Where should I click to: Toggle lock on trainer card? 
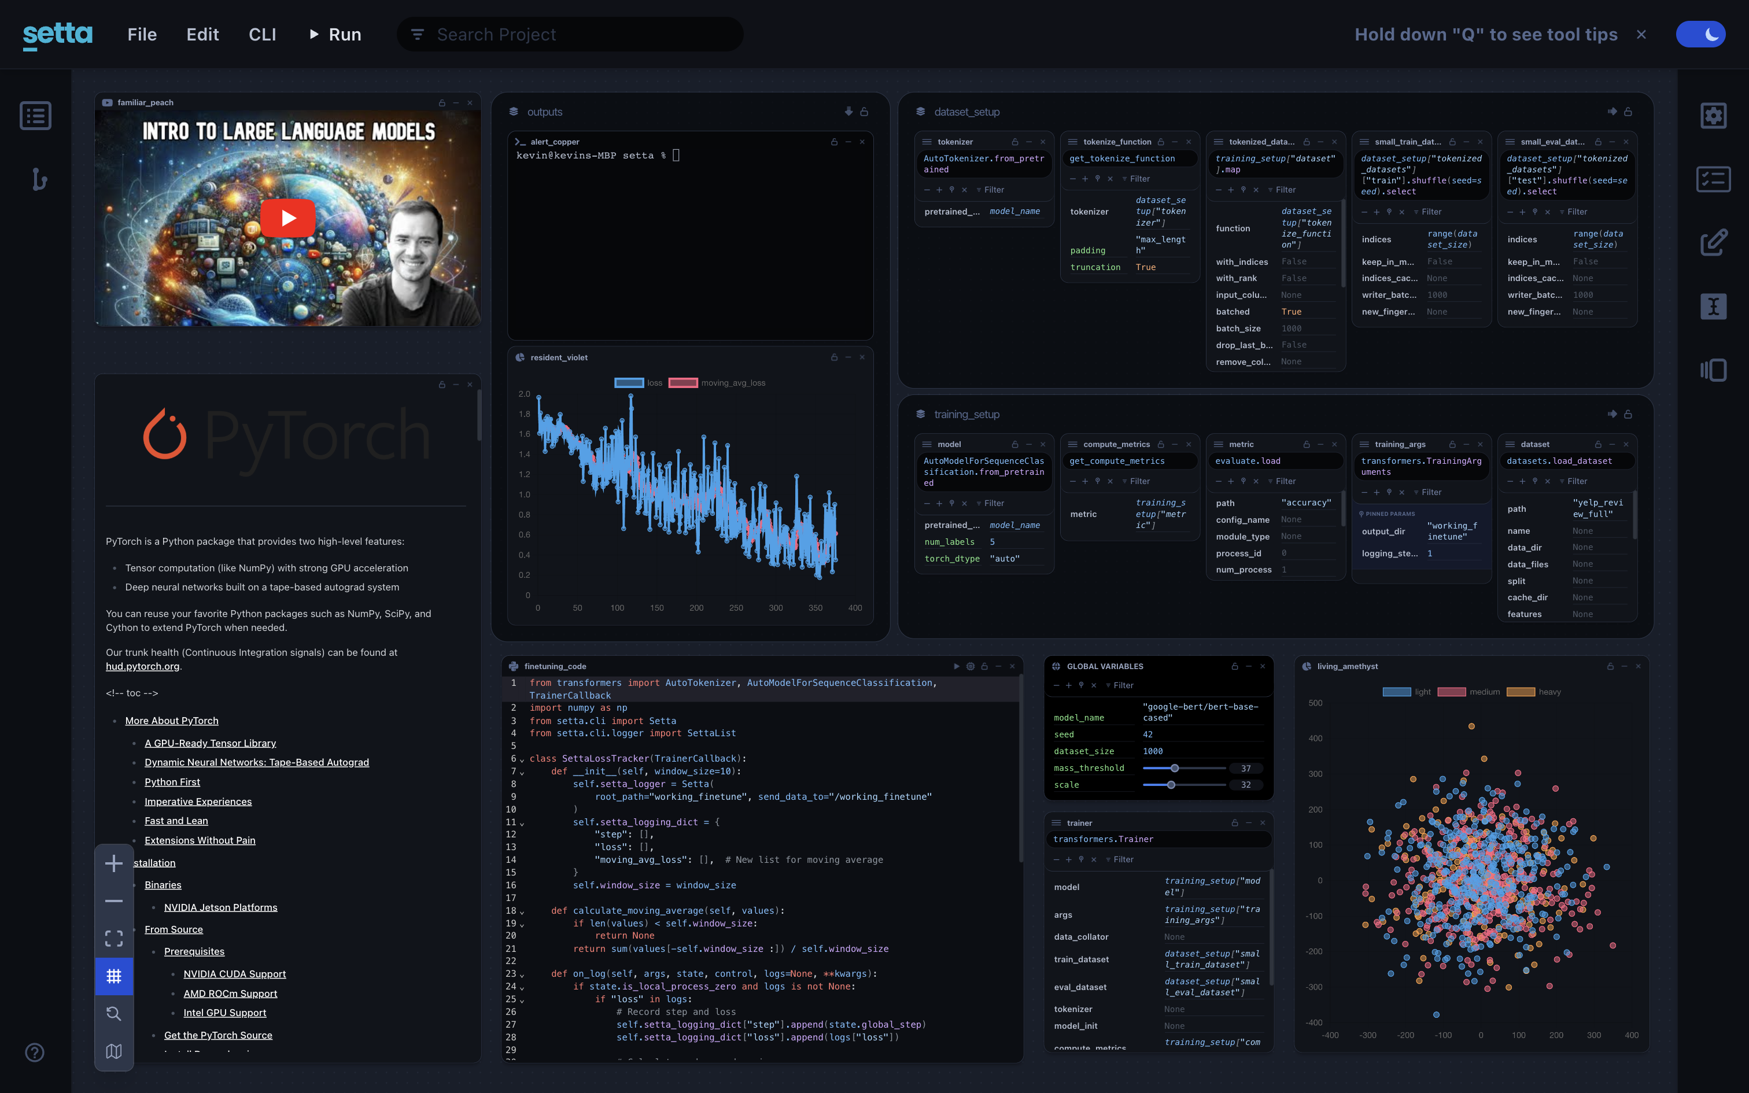pyautogui.click(x=1234, y=822)
